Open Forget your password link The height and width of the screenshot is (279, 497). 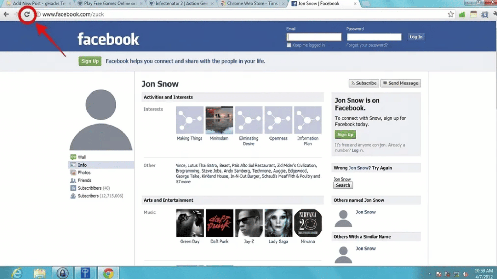367,45
